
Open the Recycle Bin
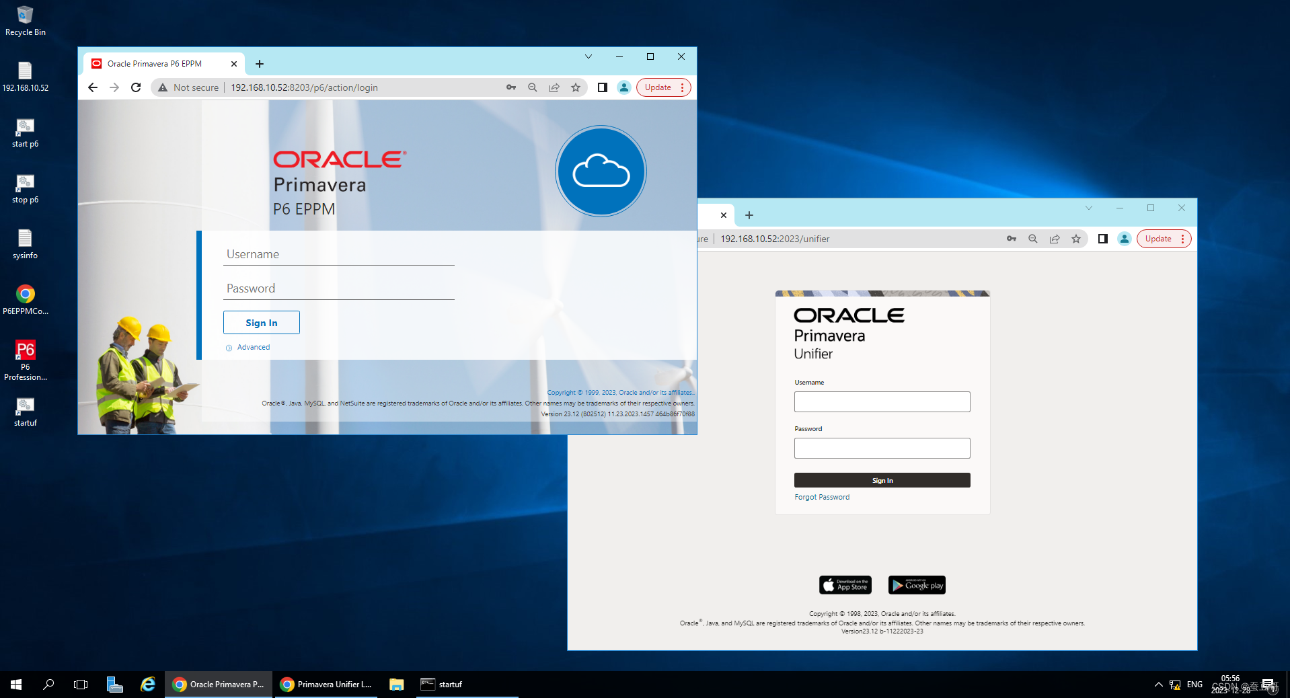click(25, 17)
